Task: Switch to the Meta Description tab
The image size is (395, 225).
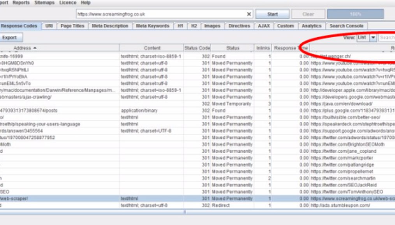Action: tap(110, 26)
